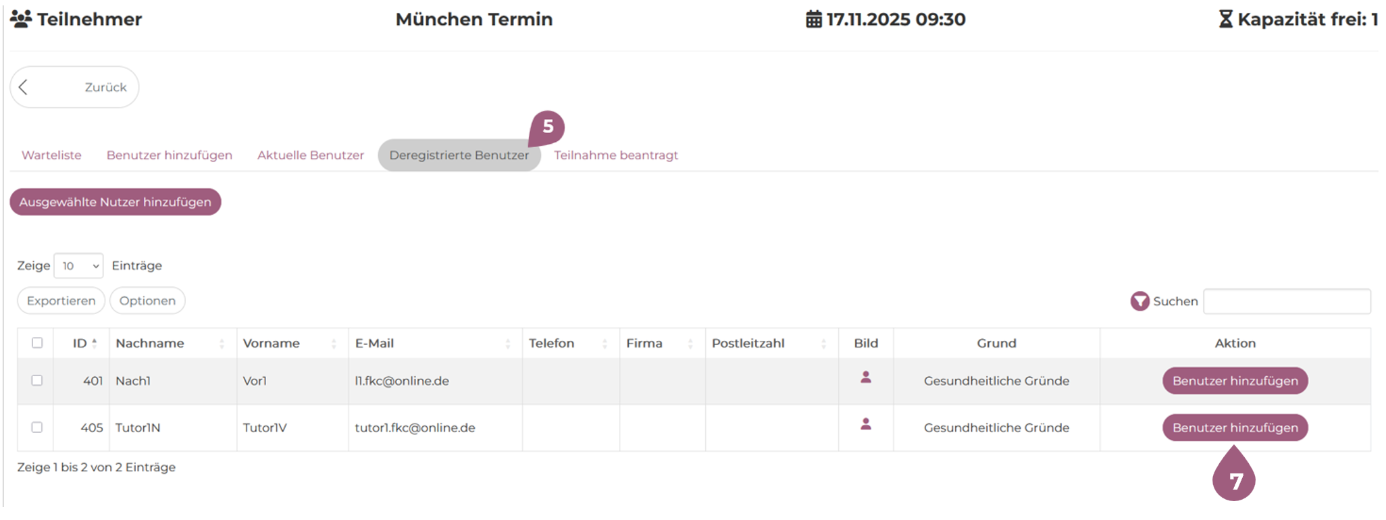This screenshot has width=1386, height=520.
Task: Click the back arrow chevron icon
Action: pos(24,87)
